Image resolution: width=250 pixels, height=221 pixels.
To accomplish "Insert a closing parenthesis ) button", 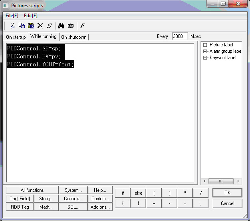I will tap(169, 193).
